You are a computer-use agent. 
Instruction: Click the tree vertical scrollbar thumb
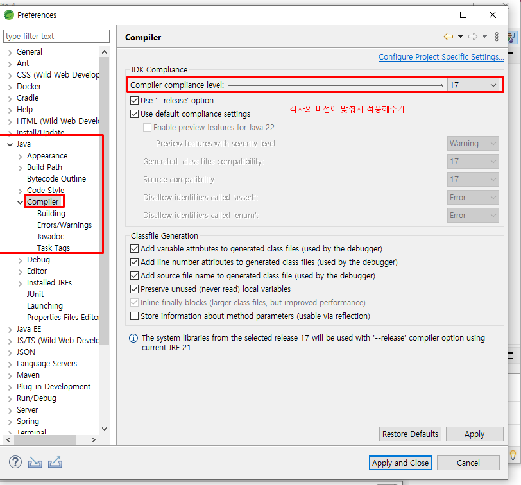[105, 201]
